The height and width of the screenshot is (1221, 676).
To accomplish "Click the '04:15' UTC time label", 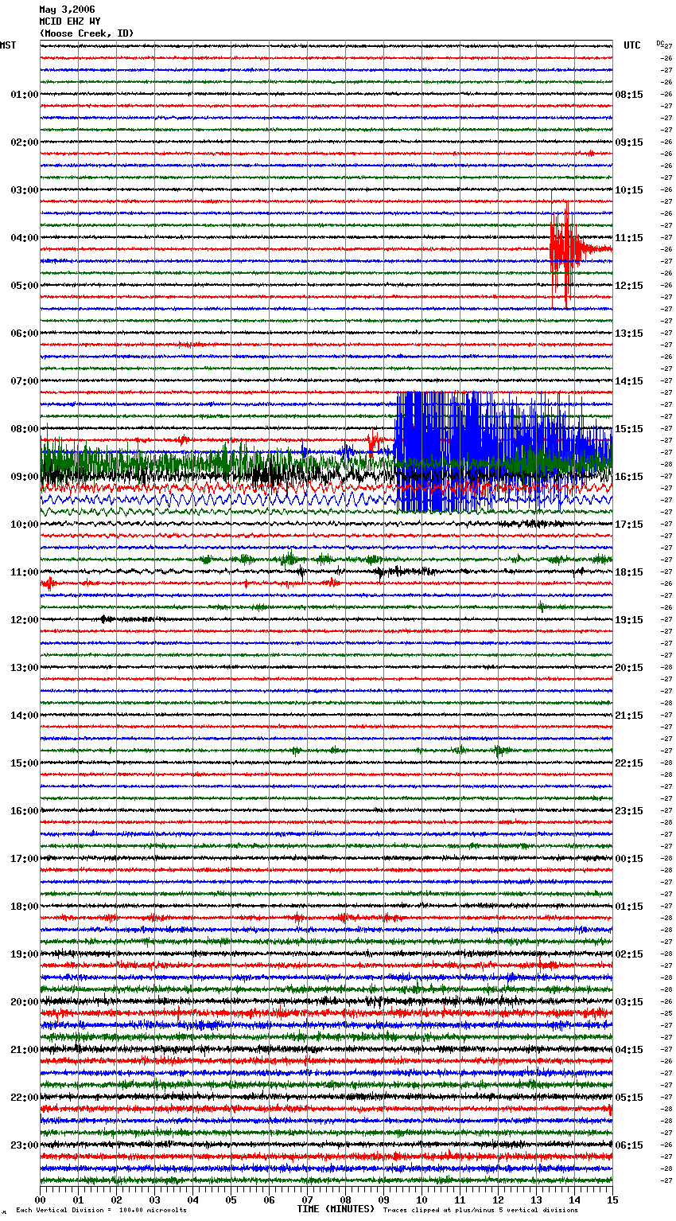I will click(629, 1050).
